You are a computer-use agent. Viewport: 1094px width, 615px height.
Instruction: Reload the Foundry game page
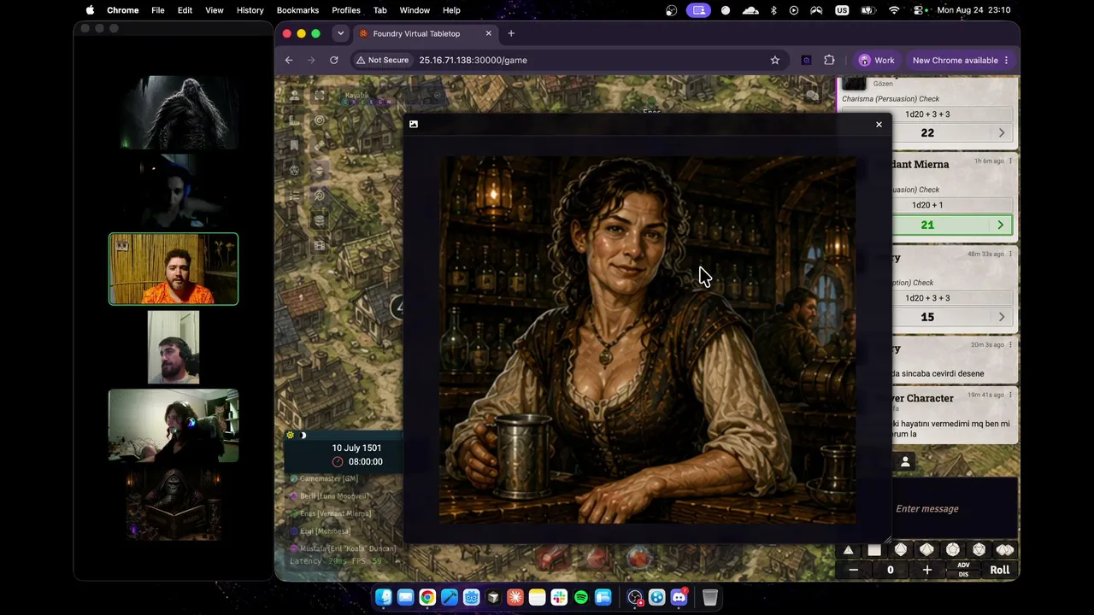[333, 61]
